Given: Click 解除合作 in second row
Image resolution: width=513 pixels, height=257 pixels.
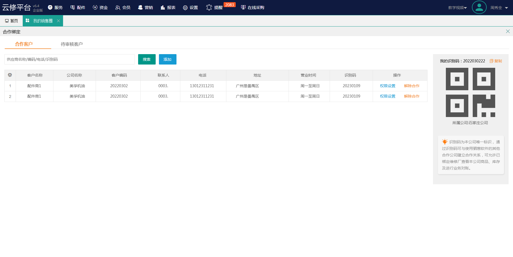Looking at the screenshot, I should pyautogui.click(x=412, y=96).
